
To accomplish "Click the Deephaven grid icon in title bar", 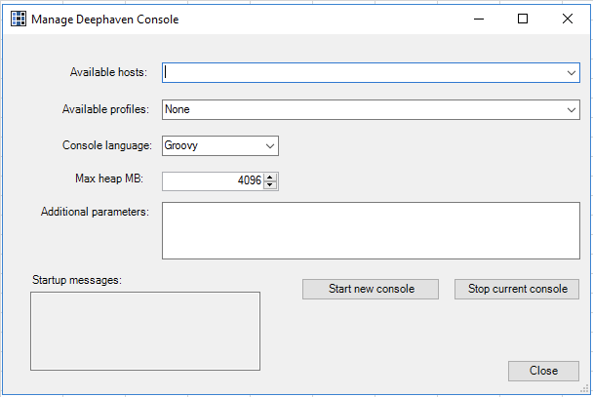I will (x=18, y=19).
